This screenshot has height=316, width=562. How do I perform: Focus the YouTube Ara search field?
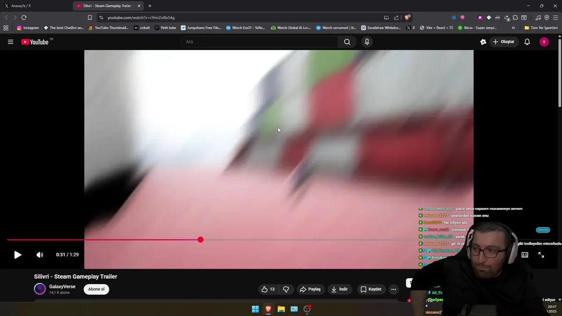(259, 42)
